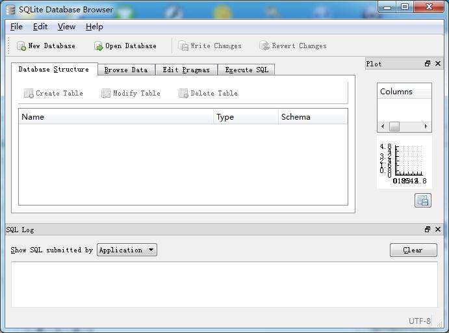The height and width of the screenshot is (333, 449).
Task: Undock the SQL Log panel with float icon
Action: click(428, 229)
